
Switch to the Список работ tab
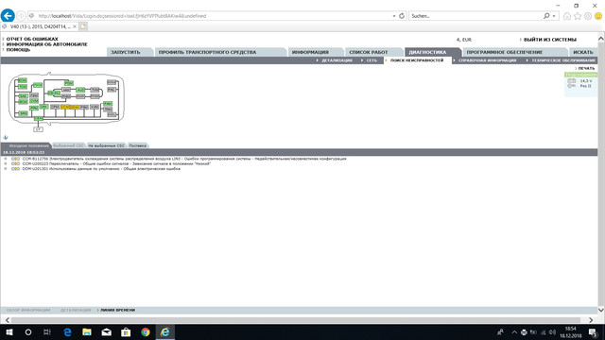point(369,52)
